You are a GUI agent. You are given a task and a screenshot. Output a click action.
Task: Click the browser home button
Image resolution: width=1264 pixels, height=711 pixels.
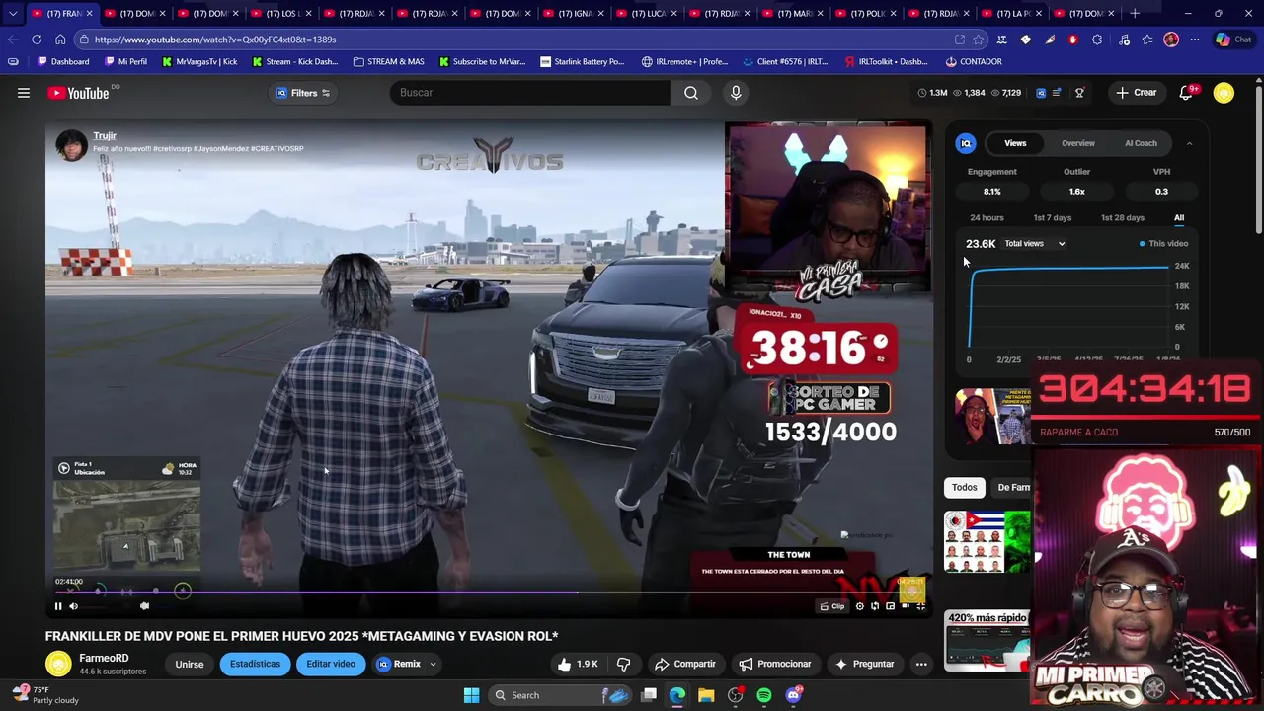pos(60,39)
